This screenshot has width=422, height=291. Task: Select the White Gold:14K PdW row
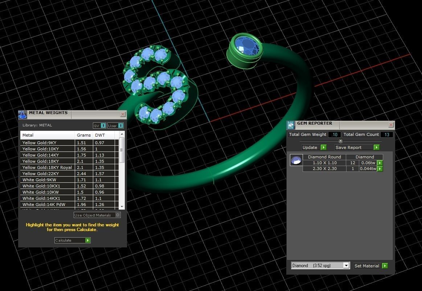click(69, 205)
